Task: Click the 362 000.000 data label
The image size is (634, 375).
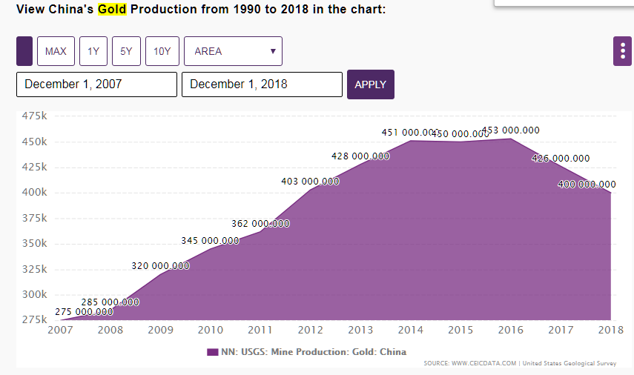Action: pyautogui.click(x=260, y=223)
